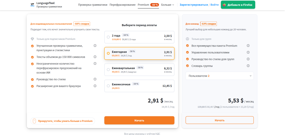Screen dimensions: 285x135
Task: Click checkmark icon beside Тексты объемом до 150 000
Action: pyautogui.click(x=32, y=57)
